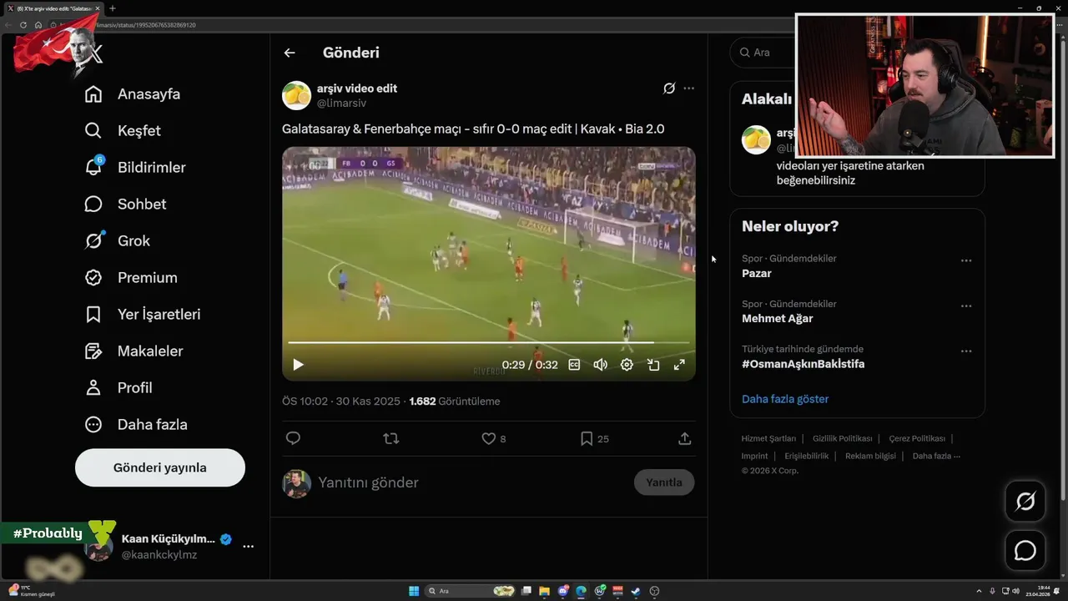Open the #OsmanAşkınBakİstifa trend

[804, 364]
